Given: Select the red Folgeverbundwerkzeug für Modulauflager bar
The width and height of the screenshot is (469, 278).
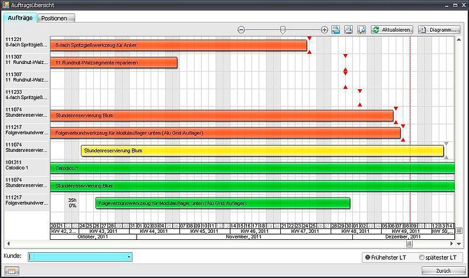Looking at the screenshot, I should coord(225,133).
